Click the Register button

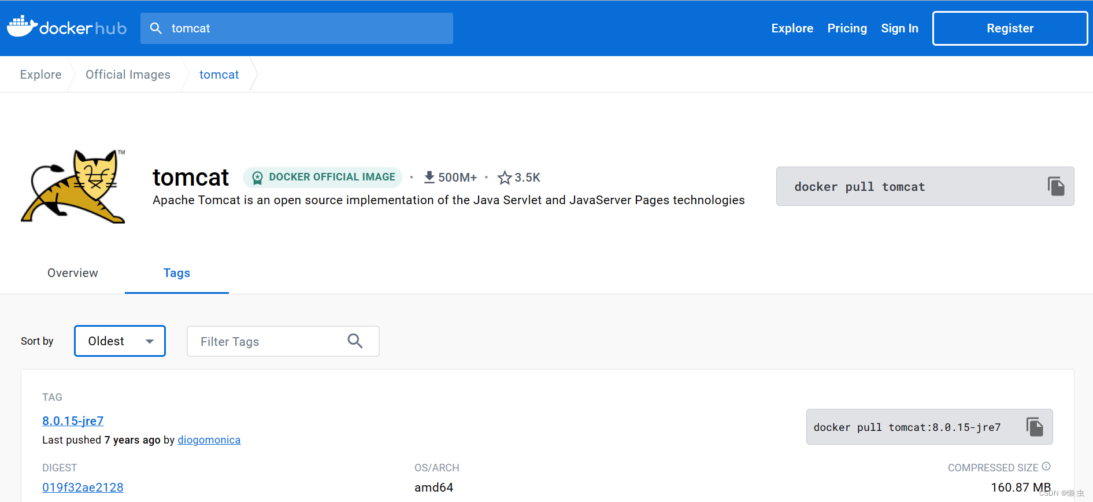1010,28
